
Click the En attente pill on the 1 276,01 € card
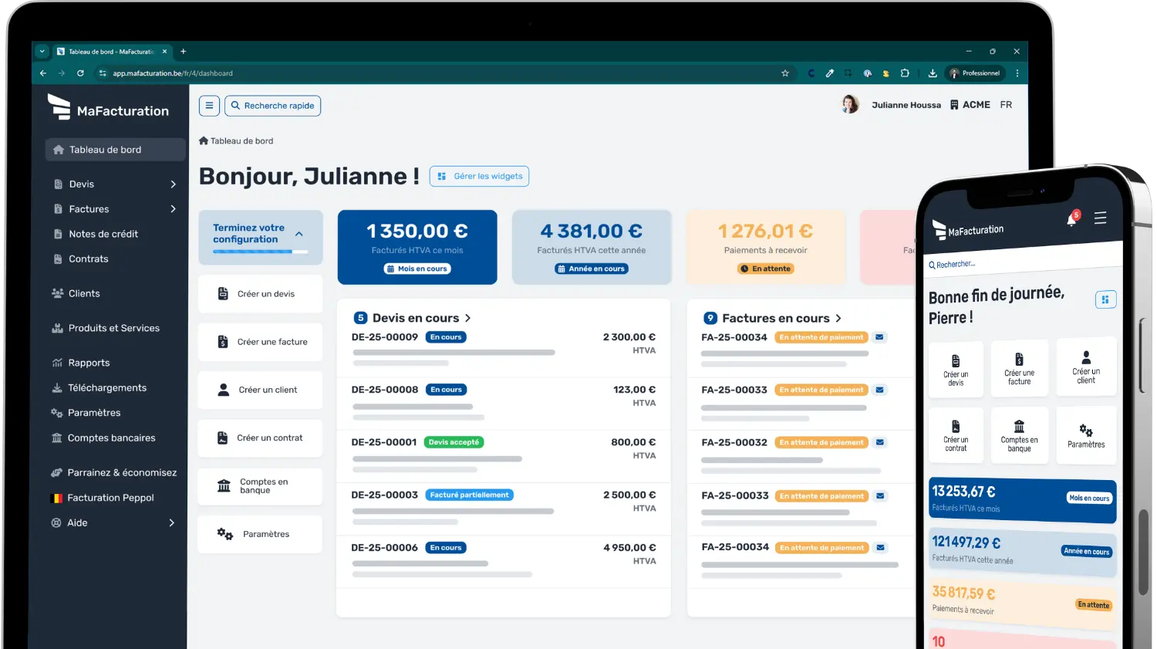click(x=766, y=269)
